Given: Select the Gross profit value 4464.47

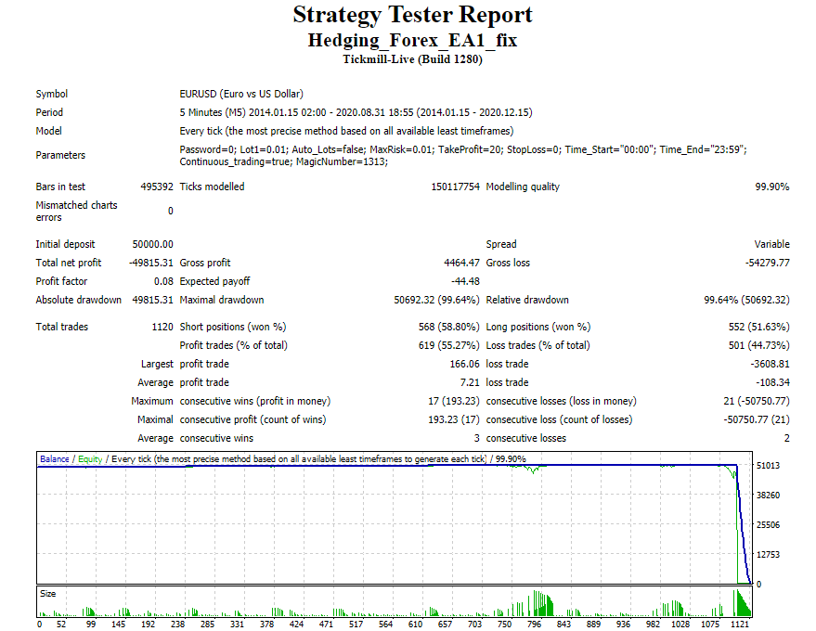Looking at the screenshot, I should [x=461, y=263].
